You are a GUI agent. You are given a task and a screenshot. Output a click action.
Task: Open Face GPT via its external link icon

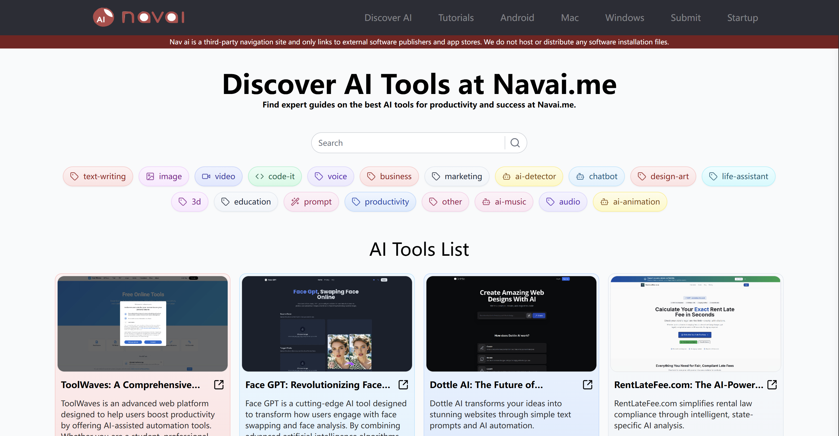point(403,384)
